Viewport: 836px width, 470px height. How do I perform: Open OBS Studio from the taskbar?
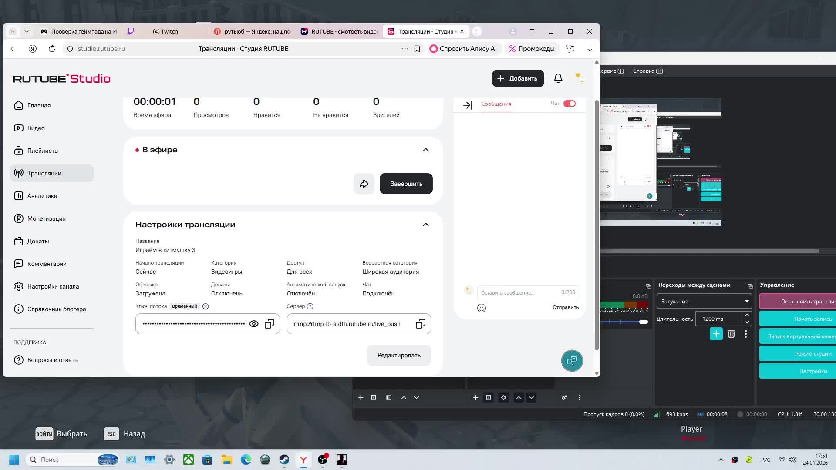tap(323, 460)
